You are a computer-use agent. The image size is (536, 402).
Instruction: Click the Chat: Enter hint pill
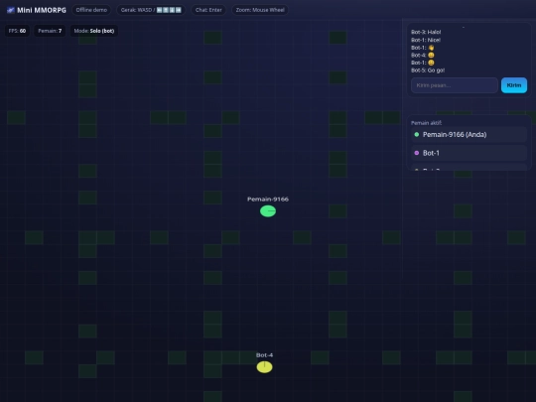click(x=208, y=10)
